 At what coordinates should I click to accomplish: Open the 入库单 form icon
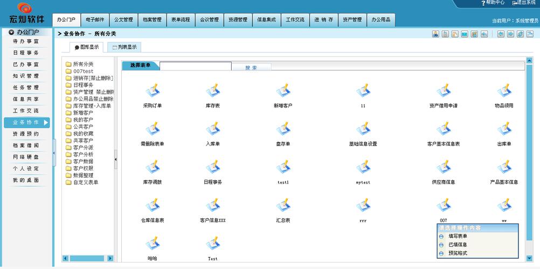click(213, 129)
